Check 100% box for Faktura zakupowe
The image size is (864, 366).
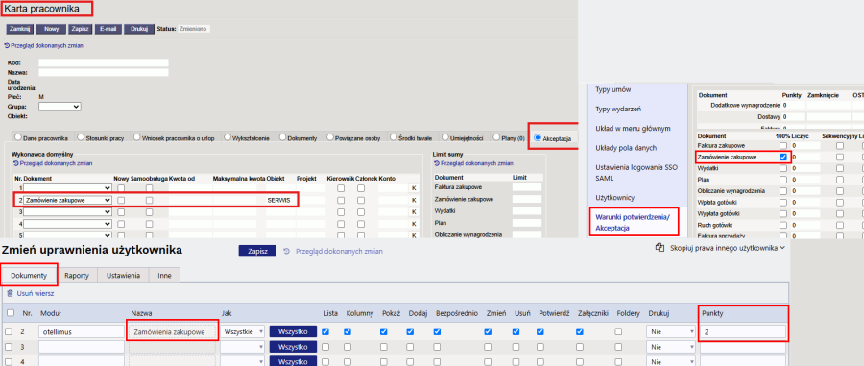[783, 145]
